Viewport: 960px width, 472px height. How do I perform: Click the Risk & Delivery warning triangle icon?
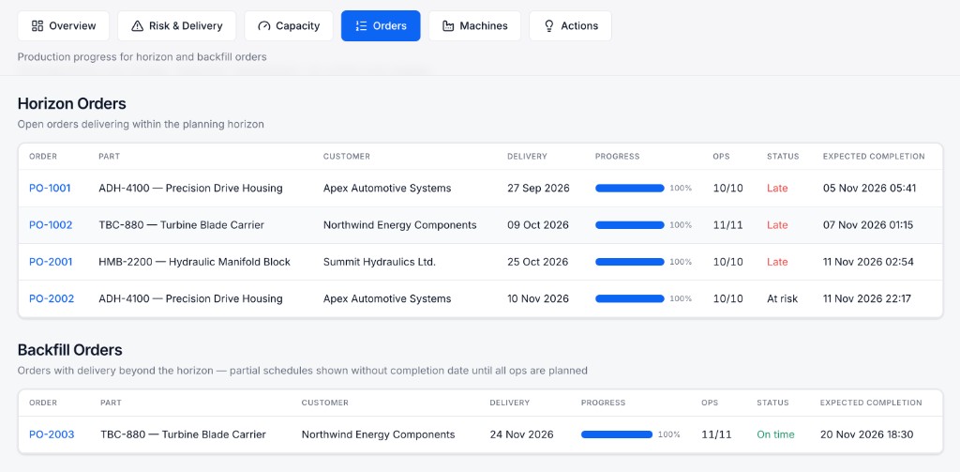[x=138, y=25]
